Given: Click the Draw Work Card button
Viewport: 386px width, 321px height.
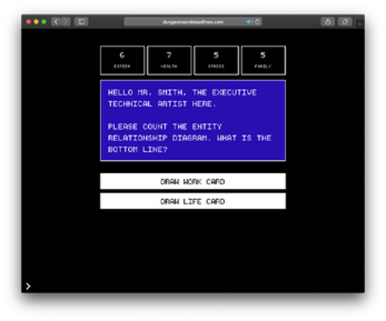Looking at the screenshot, I should pos(193,181).
